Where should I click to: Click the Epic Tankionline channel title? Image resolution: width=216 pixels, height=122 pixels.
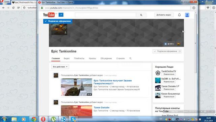pos(64,51)
